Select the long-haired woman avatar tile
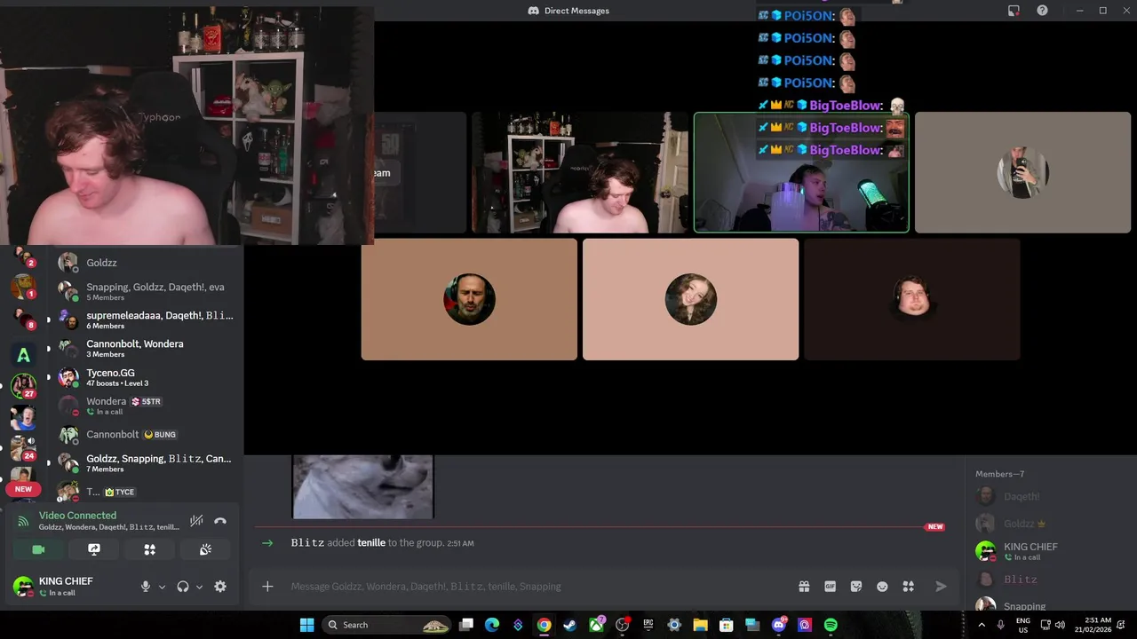This screenshot has width=1137, height=639. [x=690, y=299]
